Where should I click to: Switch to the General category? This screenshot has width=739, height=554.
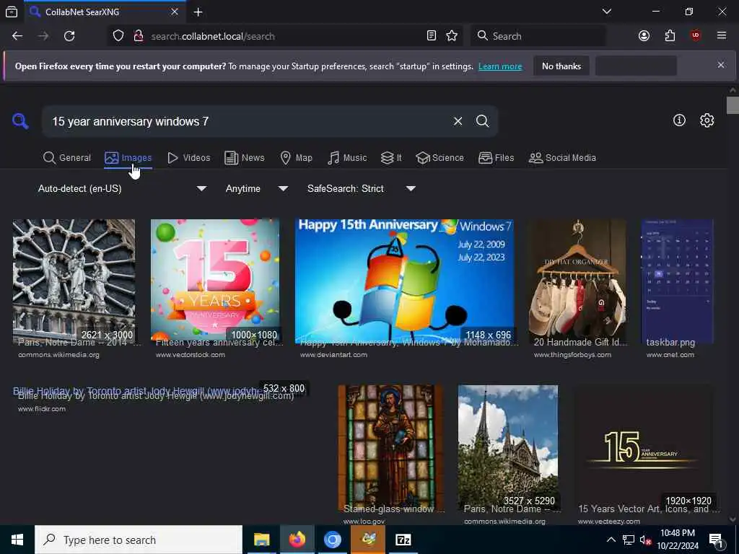point(67,158)
